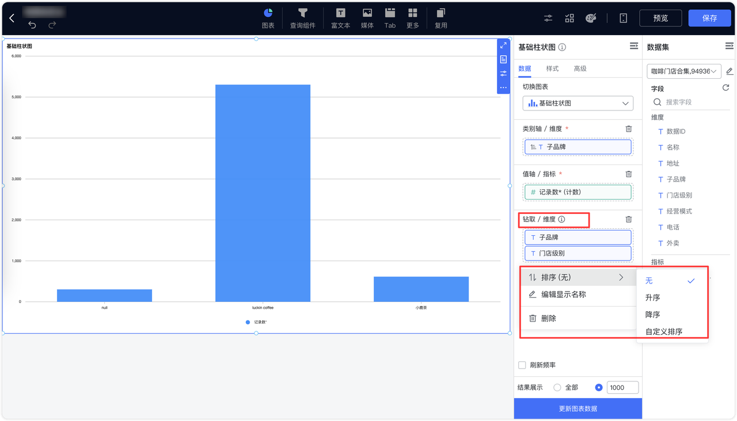Add a 查询组件 filter component
This screenshot has width=737, height=421.
coord(303,18)
